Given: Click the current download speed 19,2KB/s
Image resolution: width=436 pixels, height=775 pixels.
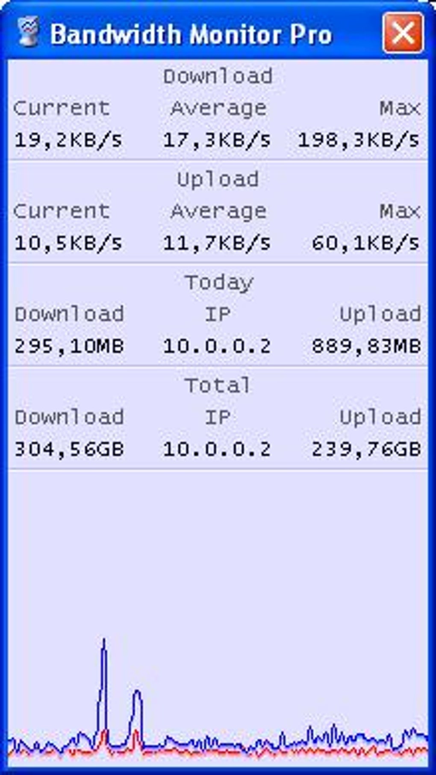Looking at the screenshot, I should pyautogui.click(x=68, y=140).
